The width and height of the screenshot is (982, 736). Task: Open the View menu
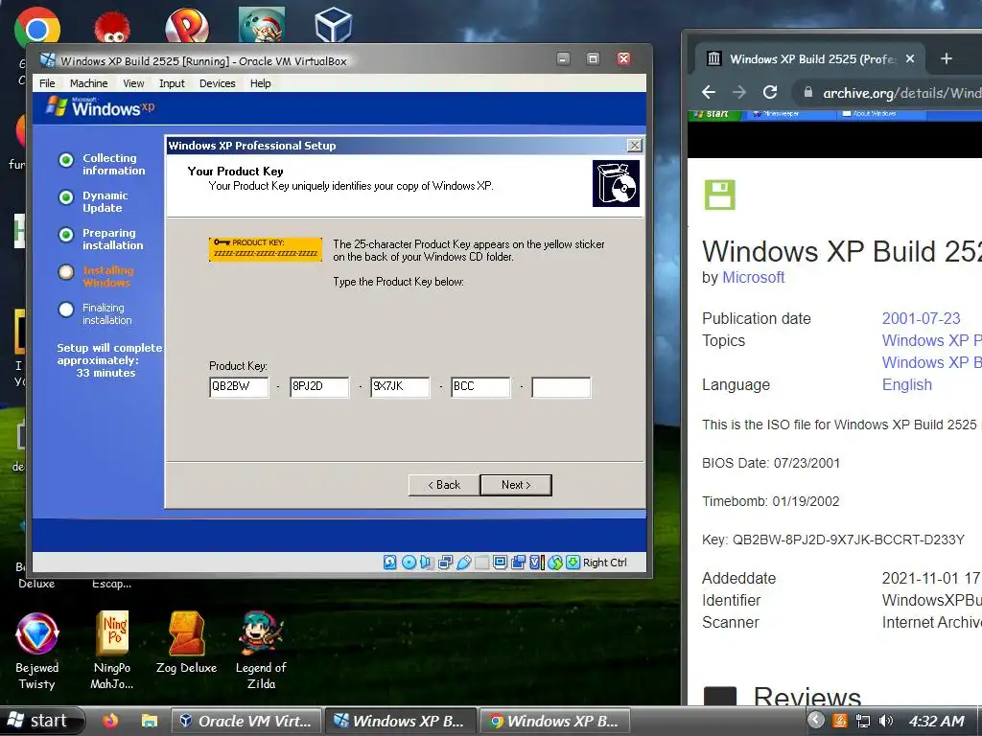(133, 83)
